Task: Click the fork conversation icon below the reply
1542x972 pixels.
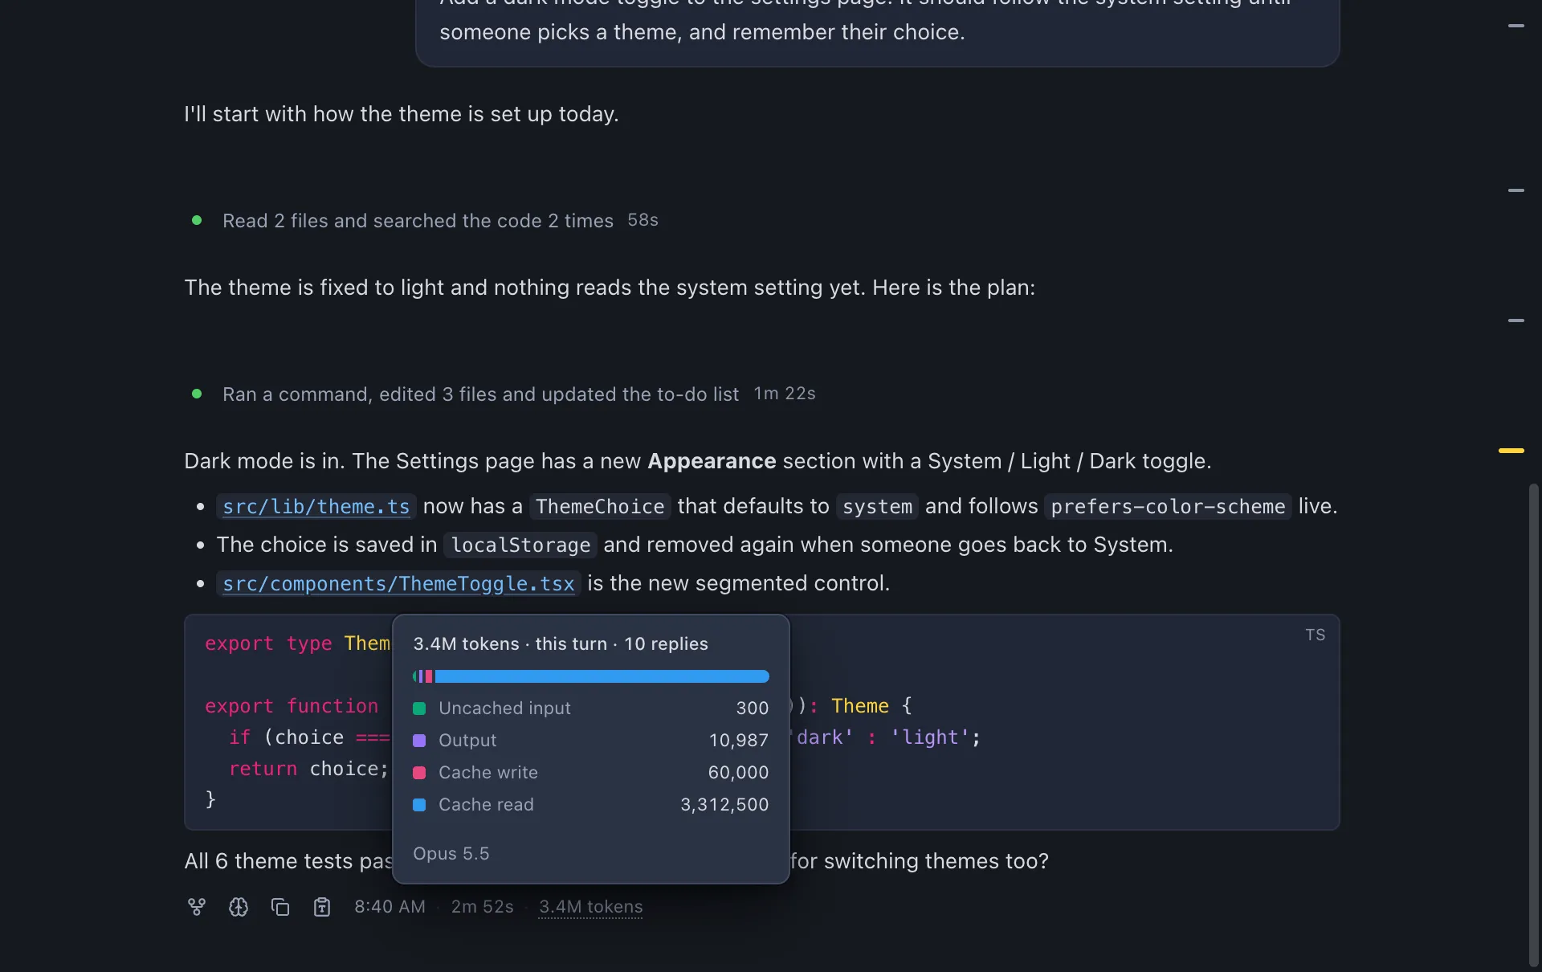Action: (197, 907)
